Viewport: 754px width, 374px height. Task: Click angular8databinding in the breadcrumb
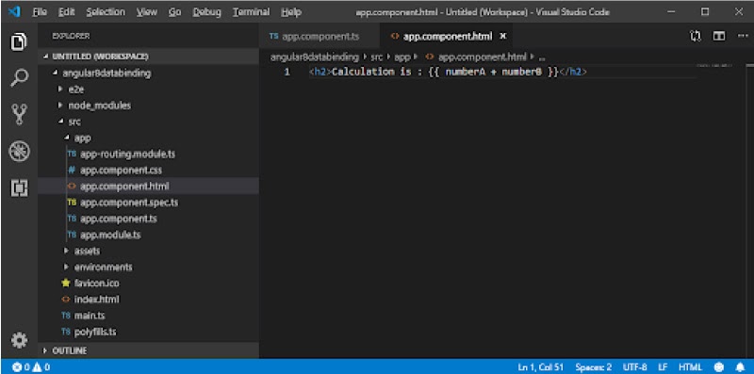click(x=315, y=57)
